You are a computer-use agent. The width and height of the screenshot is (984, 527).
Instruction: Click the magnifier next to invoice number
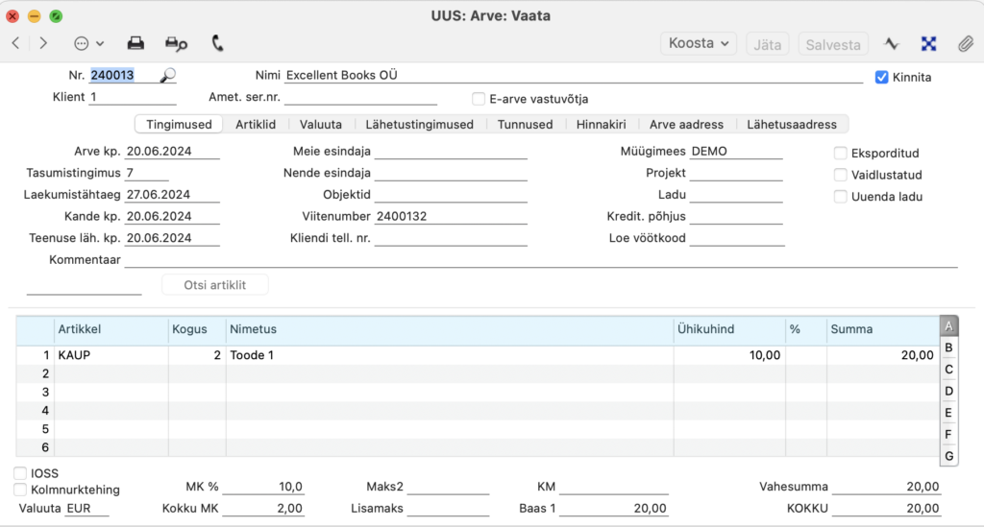pyautogui.click(x=167, y=76)
